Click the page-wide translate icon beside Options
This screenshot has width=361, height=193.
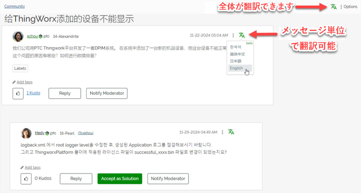click(x=334, y=7)
